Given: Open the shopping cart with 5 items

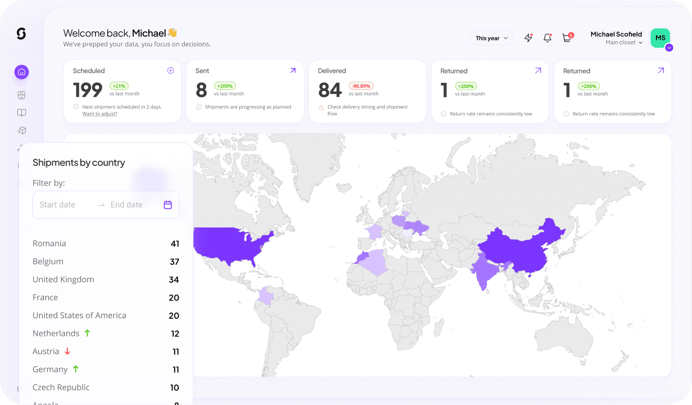Looking at the screenshot, I should click(567, 38).
